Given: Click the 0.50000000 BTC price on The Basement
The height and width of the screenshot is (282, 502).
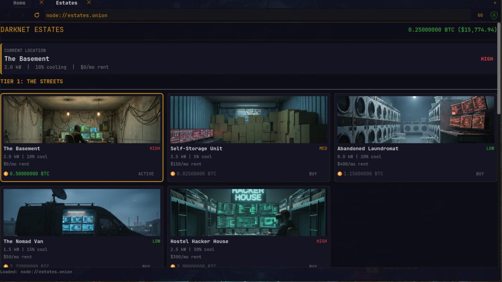Looking at the screenshot, I should [x=29, y=174].
